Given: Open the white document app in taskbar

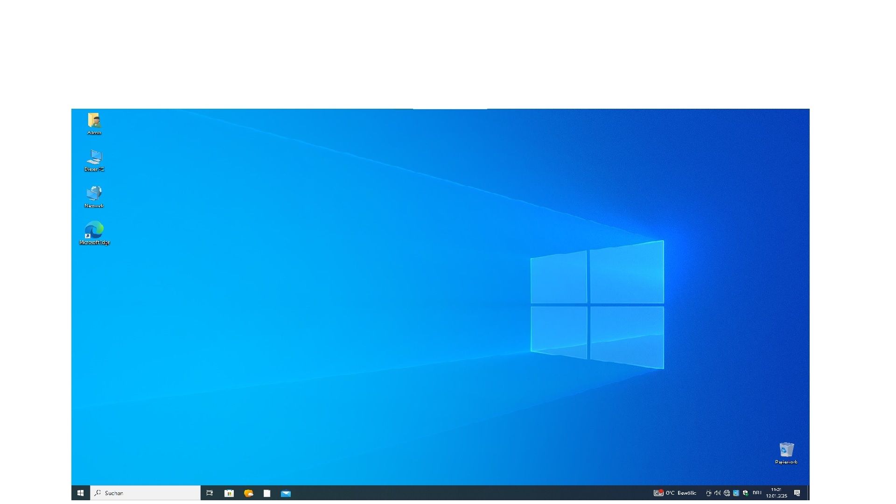Looking at the screenshot, I should click(x=267, y=493).
